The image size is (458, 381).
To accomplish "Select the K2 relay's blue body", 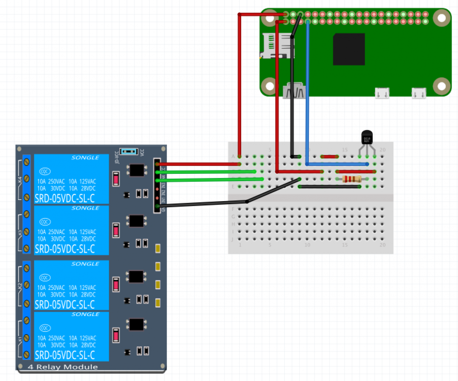I will coord(71,285).
